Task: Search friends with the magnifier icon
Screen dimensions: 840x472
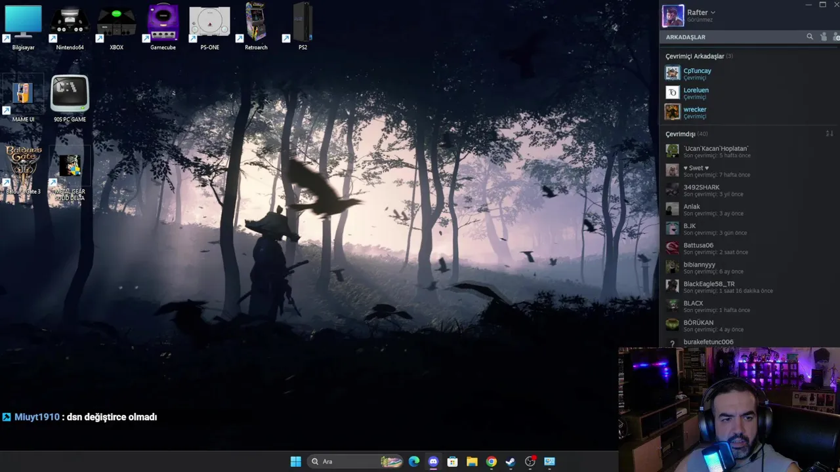Action: (x=810, y=37)
